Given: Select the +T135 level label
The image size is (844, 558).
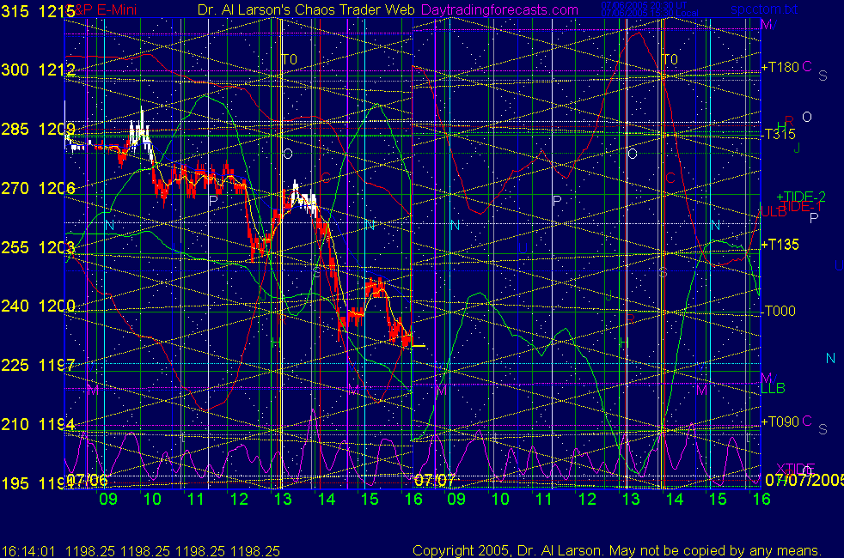Looking at the screenshot, I should tap(780, 245).
